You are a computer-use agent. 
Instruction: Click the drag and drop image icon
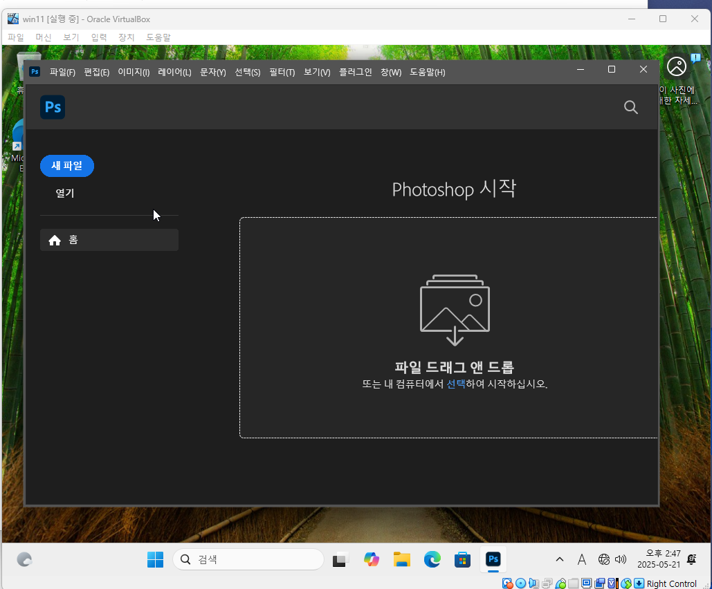click(x=455, y=310)
